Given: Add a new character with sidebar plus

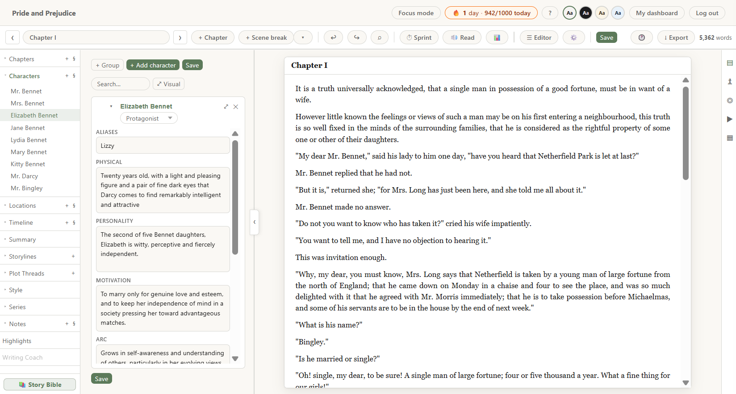Looking at the screenshot, I should [x=67, y=76].
